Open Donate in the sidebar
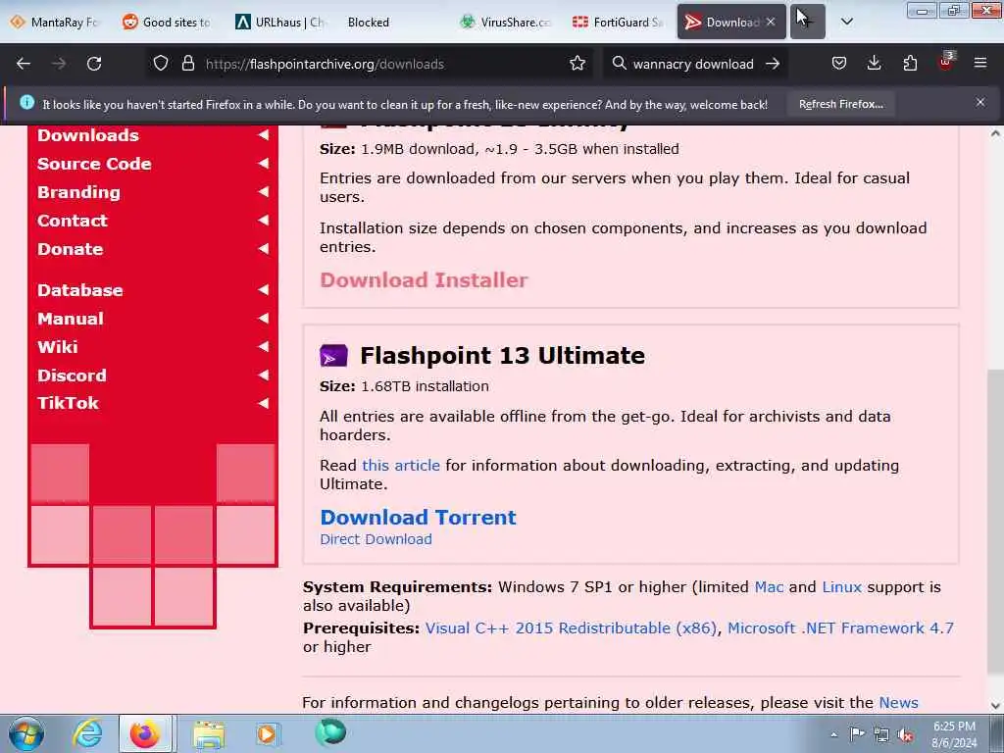The height and width of the screenshot is (753, 1004). point(70,248)
